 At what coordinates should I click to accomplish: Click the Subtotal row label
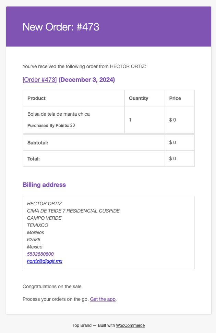(38, 143)
